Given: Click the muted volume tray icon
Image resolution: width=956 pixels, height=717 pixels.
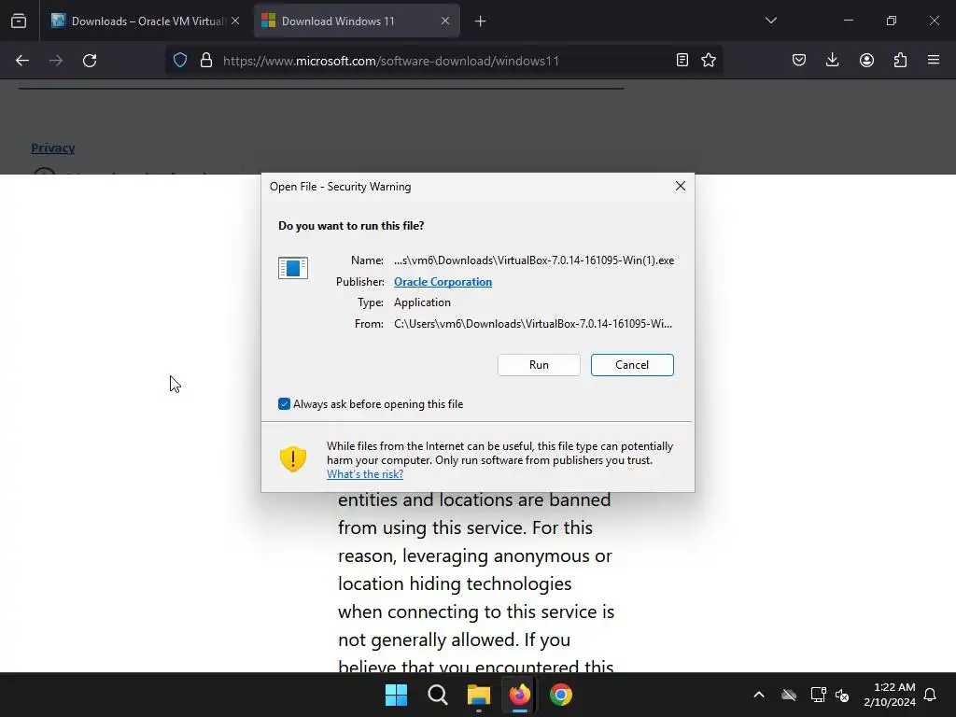Looking at the screenshot, I should 843,695.
